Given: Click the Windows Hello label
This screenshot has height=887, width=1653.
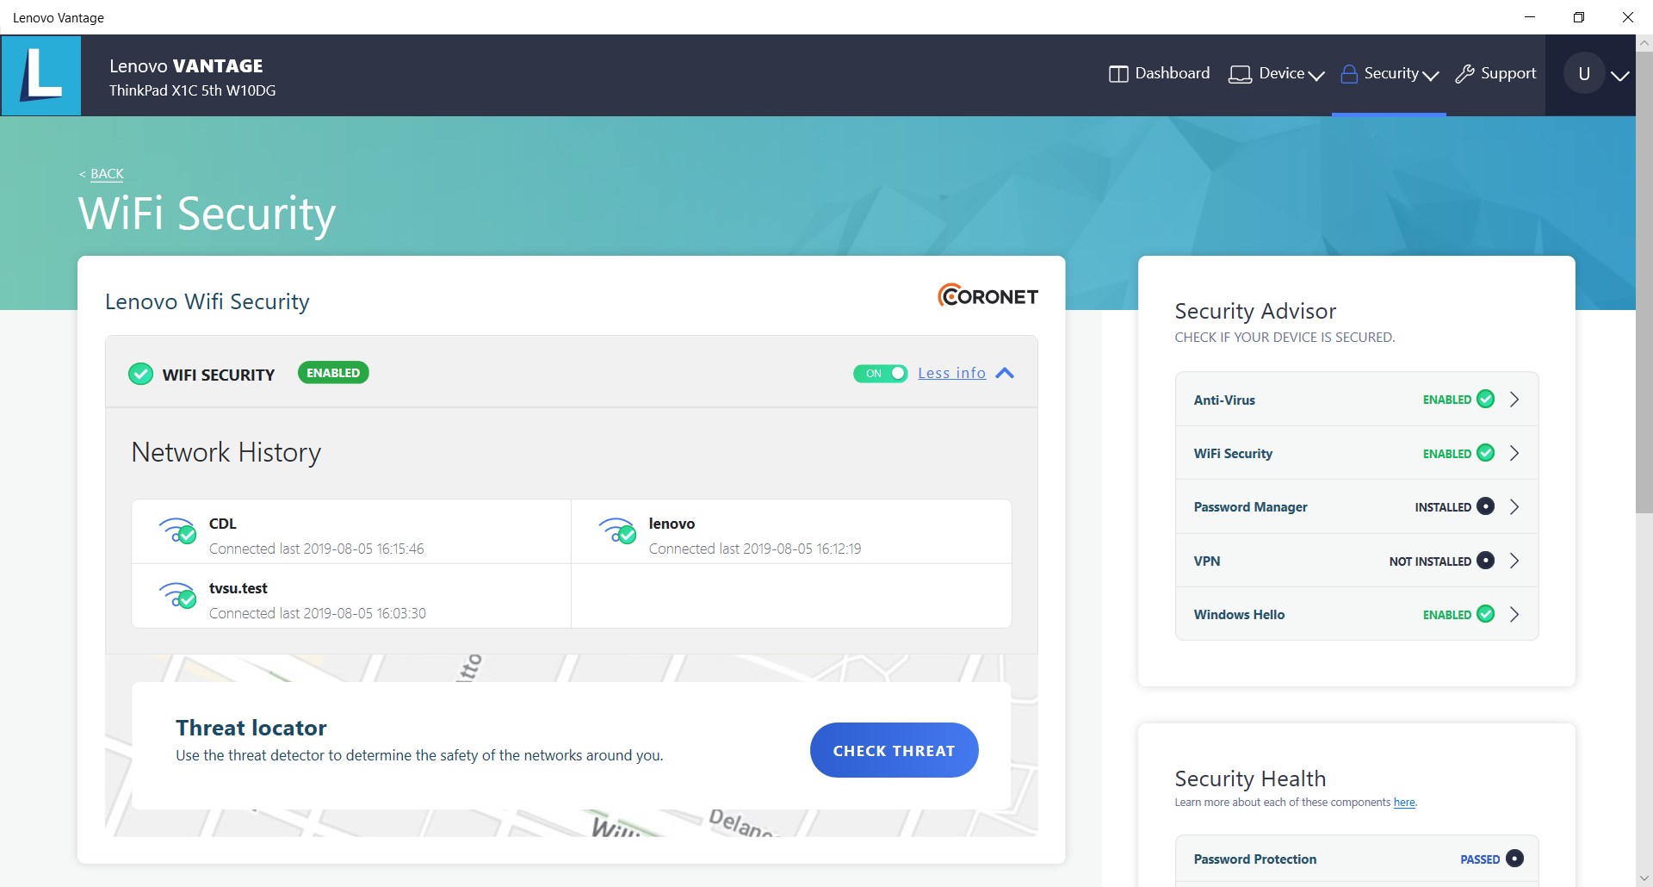Looking at the screenshot, I should (x=1239, y=614).
